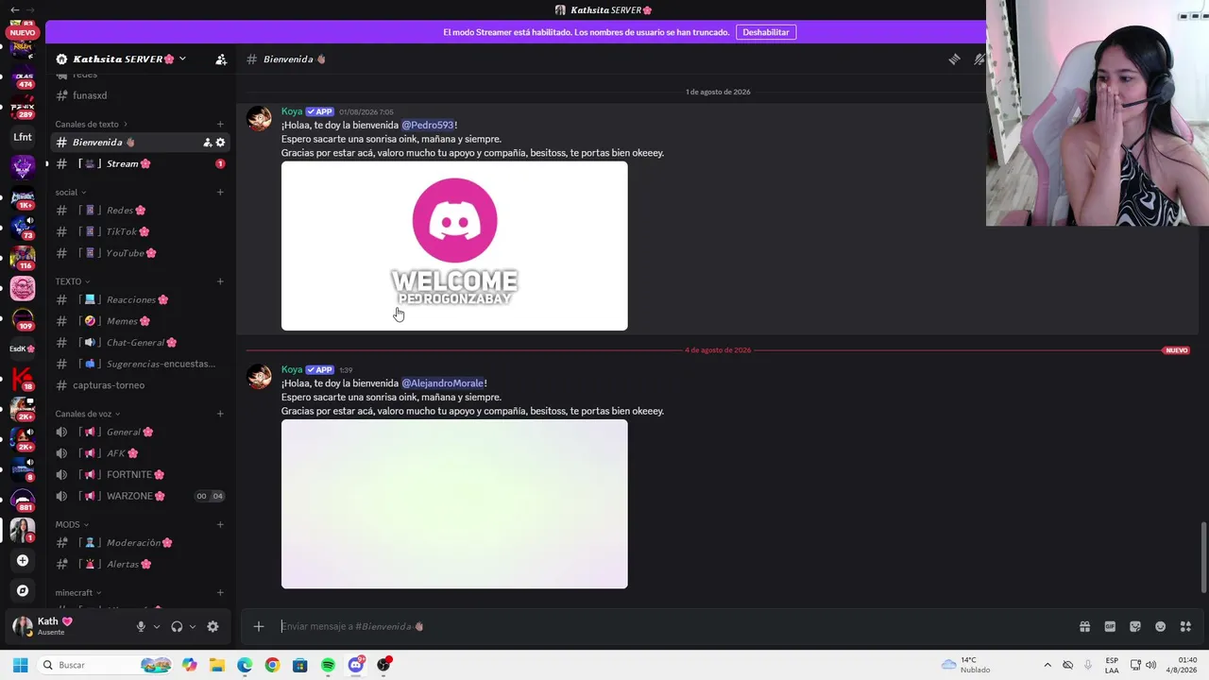Open the WELCOME PEDROGONZABAY image
1209x680 pixels.
(x=454, y=246)
